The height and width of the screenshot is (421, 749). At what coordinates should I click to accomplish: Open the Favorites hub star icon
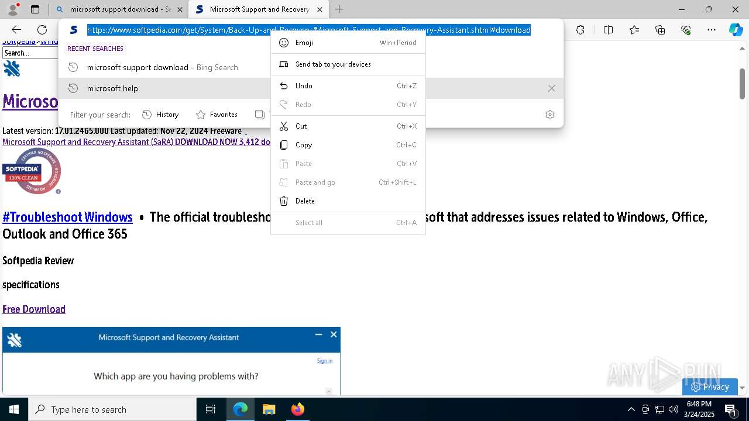pyautogui.click(x=634, y=30)
